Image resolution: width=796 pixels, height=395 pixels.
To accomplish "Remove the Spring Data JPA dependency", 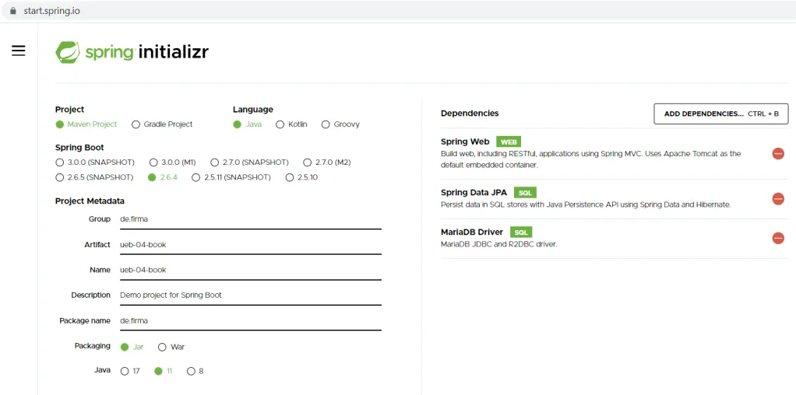I will [778, 199].
